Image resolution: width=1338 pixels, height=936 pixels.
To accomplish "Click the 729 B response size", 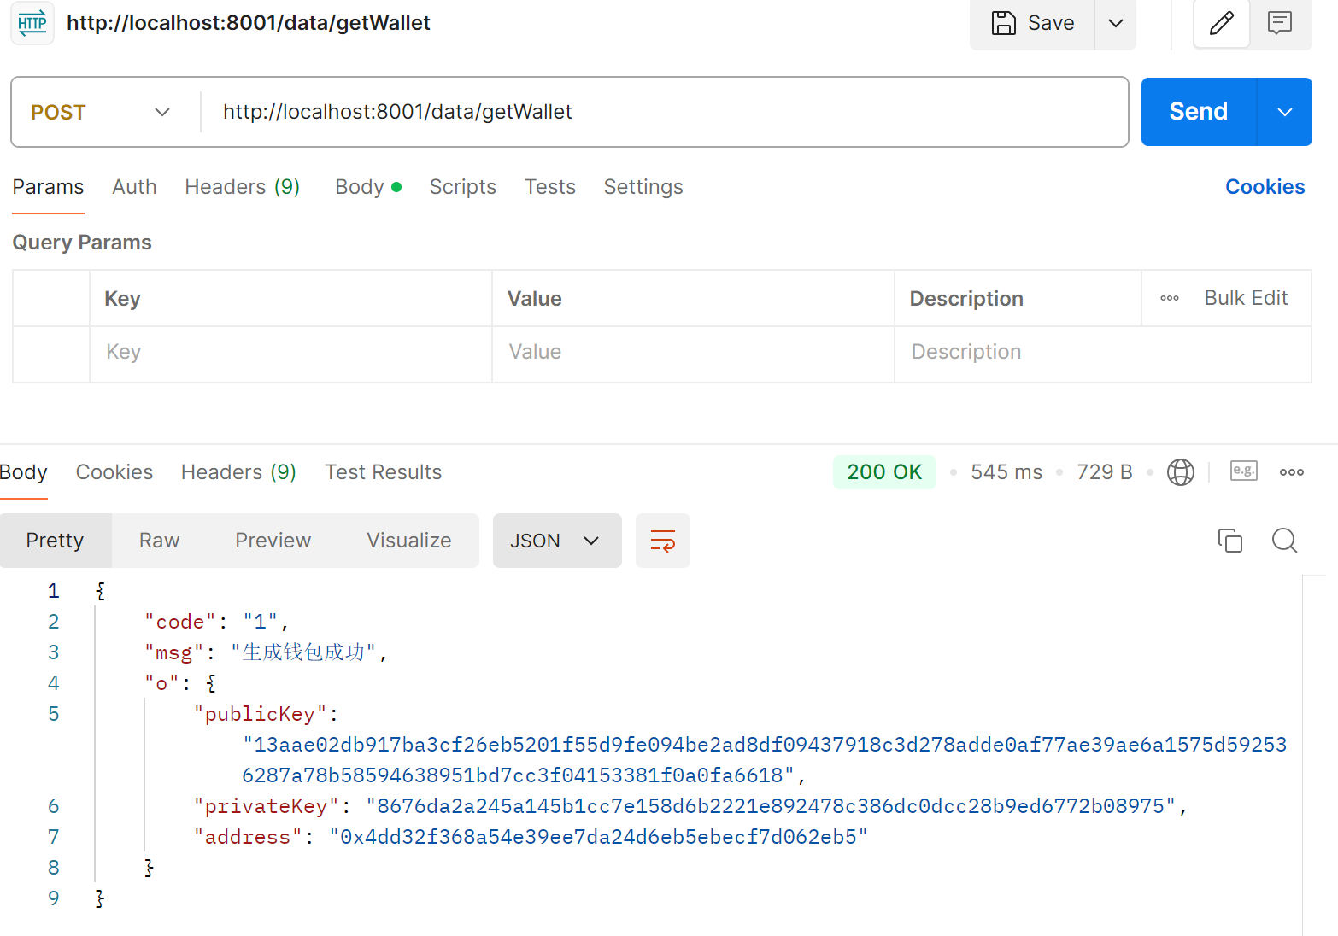I will pyautogui.click(x=1104, y=472).
